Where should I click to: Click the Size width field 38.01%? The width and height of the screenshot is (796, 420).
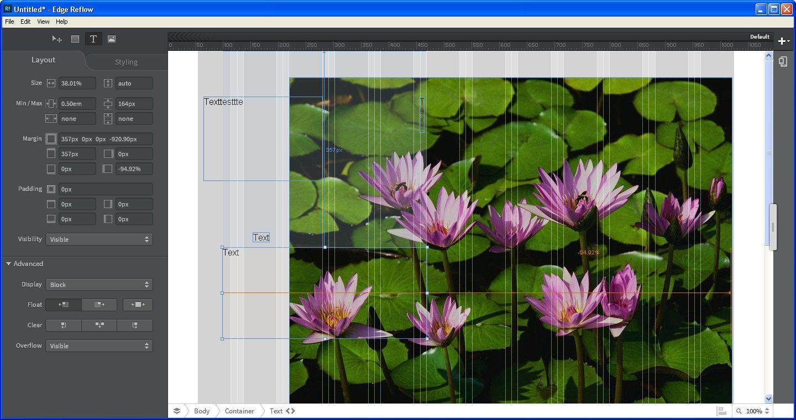77,83
